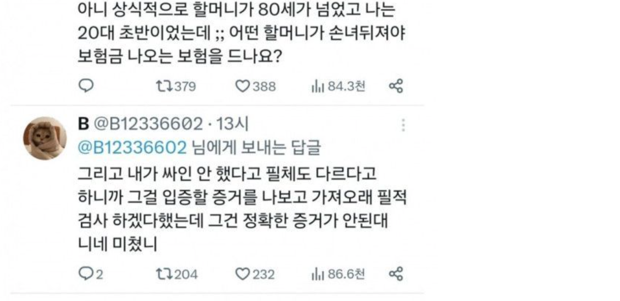620x301 pixels.
Task: Like the tweet with 232 hearts
Action: pos(255,274)
